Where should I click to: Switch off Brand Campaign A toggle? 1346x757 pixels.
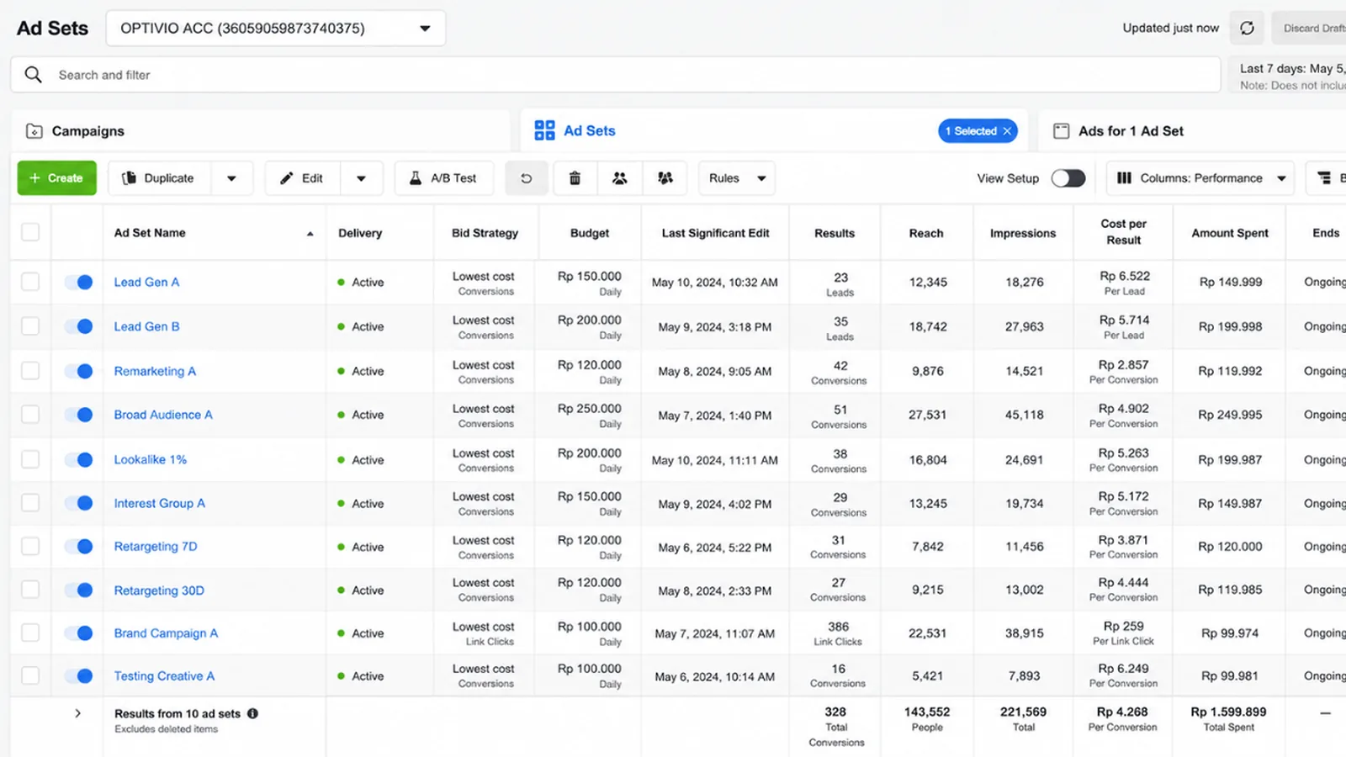[x=79, y=633]
